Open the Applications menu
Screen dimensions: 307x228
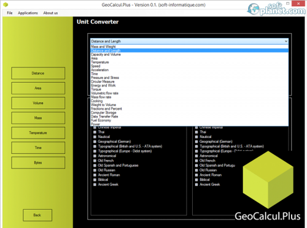pyautogui.click(x=28, y=13)
